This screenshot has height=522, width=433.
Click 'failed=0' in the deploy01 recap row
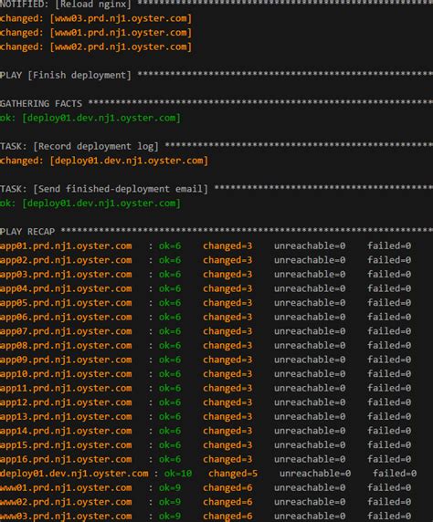pyautogui.click(x=395, y=474)
